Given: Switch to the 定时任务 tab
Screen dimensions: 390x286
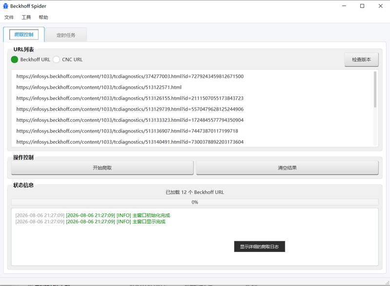Looking at the screenshot, I should click(66, 35).
